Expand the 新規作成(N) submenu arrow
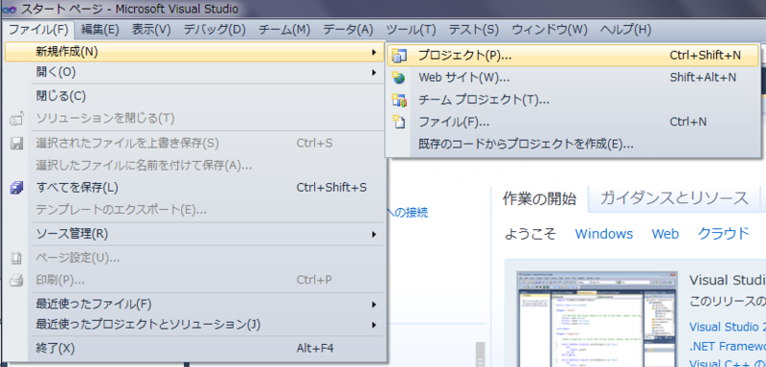 pyautogui.click(x=373, y=53)
